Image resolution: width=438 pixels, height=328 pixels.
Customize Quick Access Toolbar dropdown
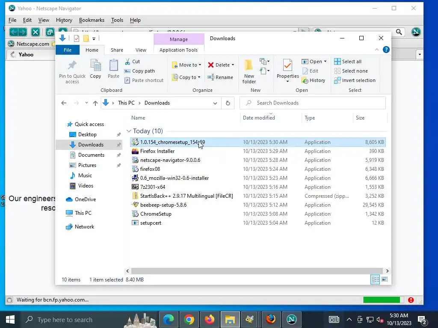[94, 39]
